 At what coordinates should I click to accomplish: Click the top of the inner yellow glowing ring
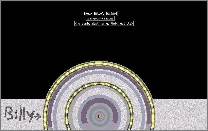tap(99, 84)
